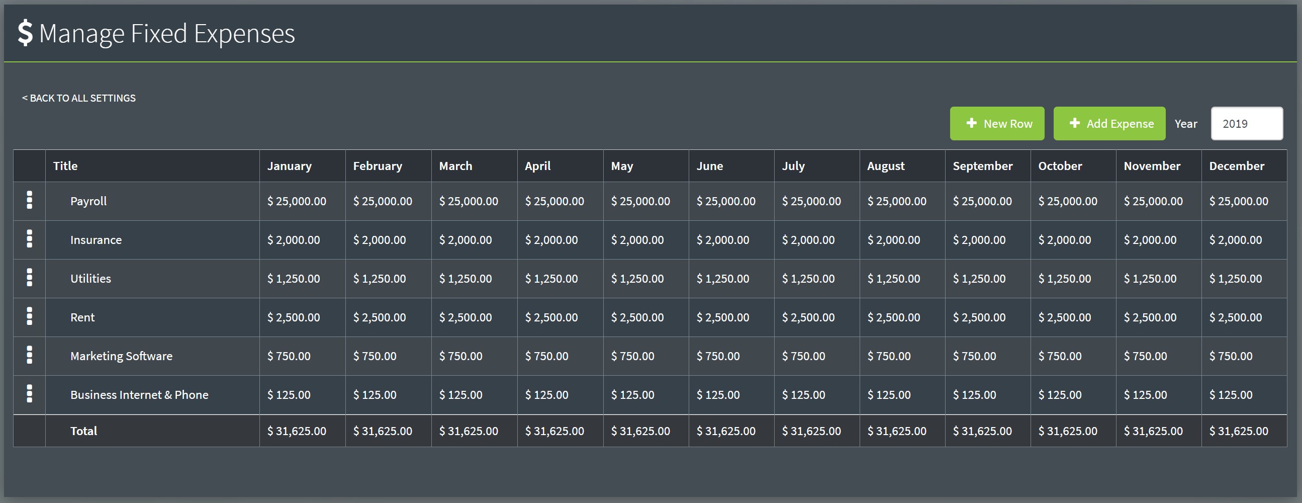1302x503 pixels.
Task: Click the Utilities row kebab icon
Action: [x=29, y=278]
